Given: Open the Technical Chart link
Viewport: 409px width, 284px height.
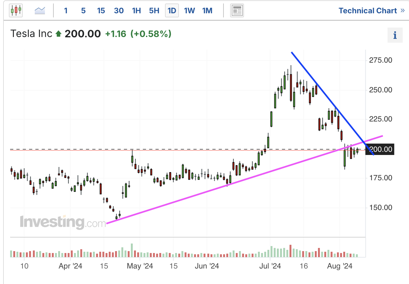Looking at the screenshot, I should 371,11.
